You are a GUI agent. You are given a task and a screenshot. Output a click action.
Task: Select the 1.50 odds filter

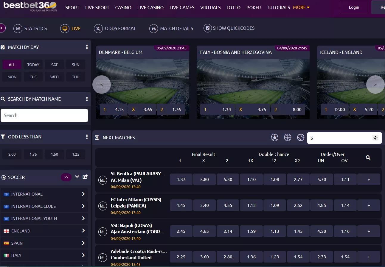coord(54,154)
